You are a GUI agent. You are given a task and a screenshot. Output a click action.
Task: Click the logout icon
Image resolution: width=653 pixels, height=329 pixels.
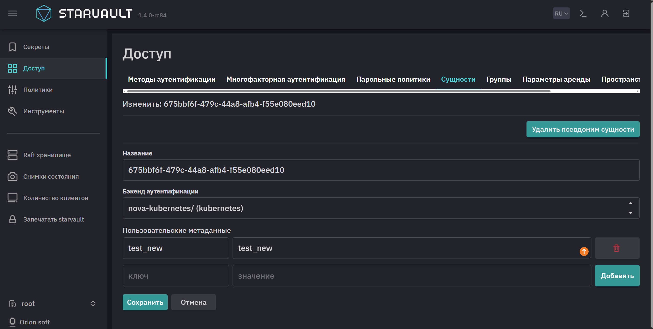(626, 13)
